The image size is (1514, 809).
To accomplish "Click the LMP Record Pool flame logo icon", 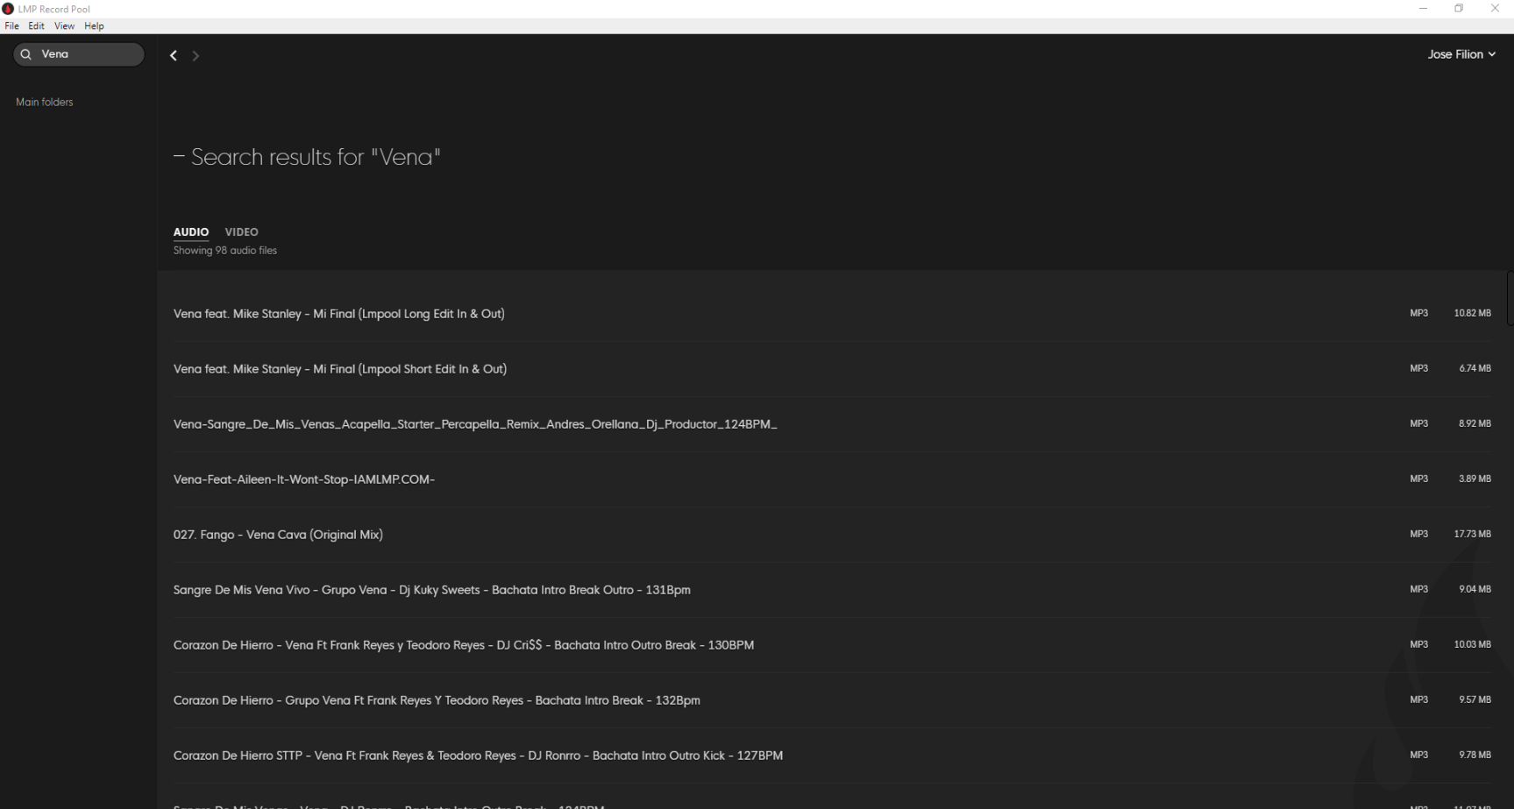I will click(9, 8).
